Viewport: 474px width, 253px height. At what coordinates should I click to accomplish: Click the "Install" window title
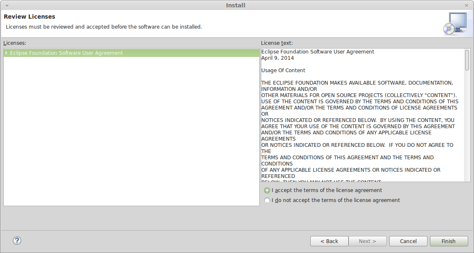tap(236, 5)
